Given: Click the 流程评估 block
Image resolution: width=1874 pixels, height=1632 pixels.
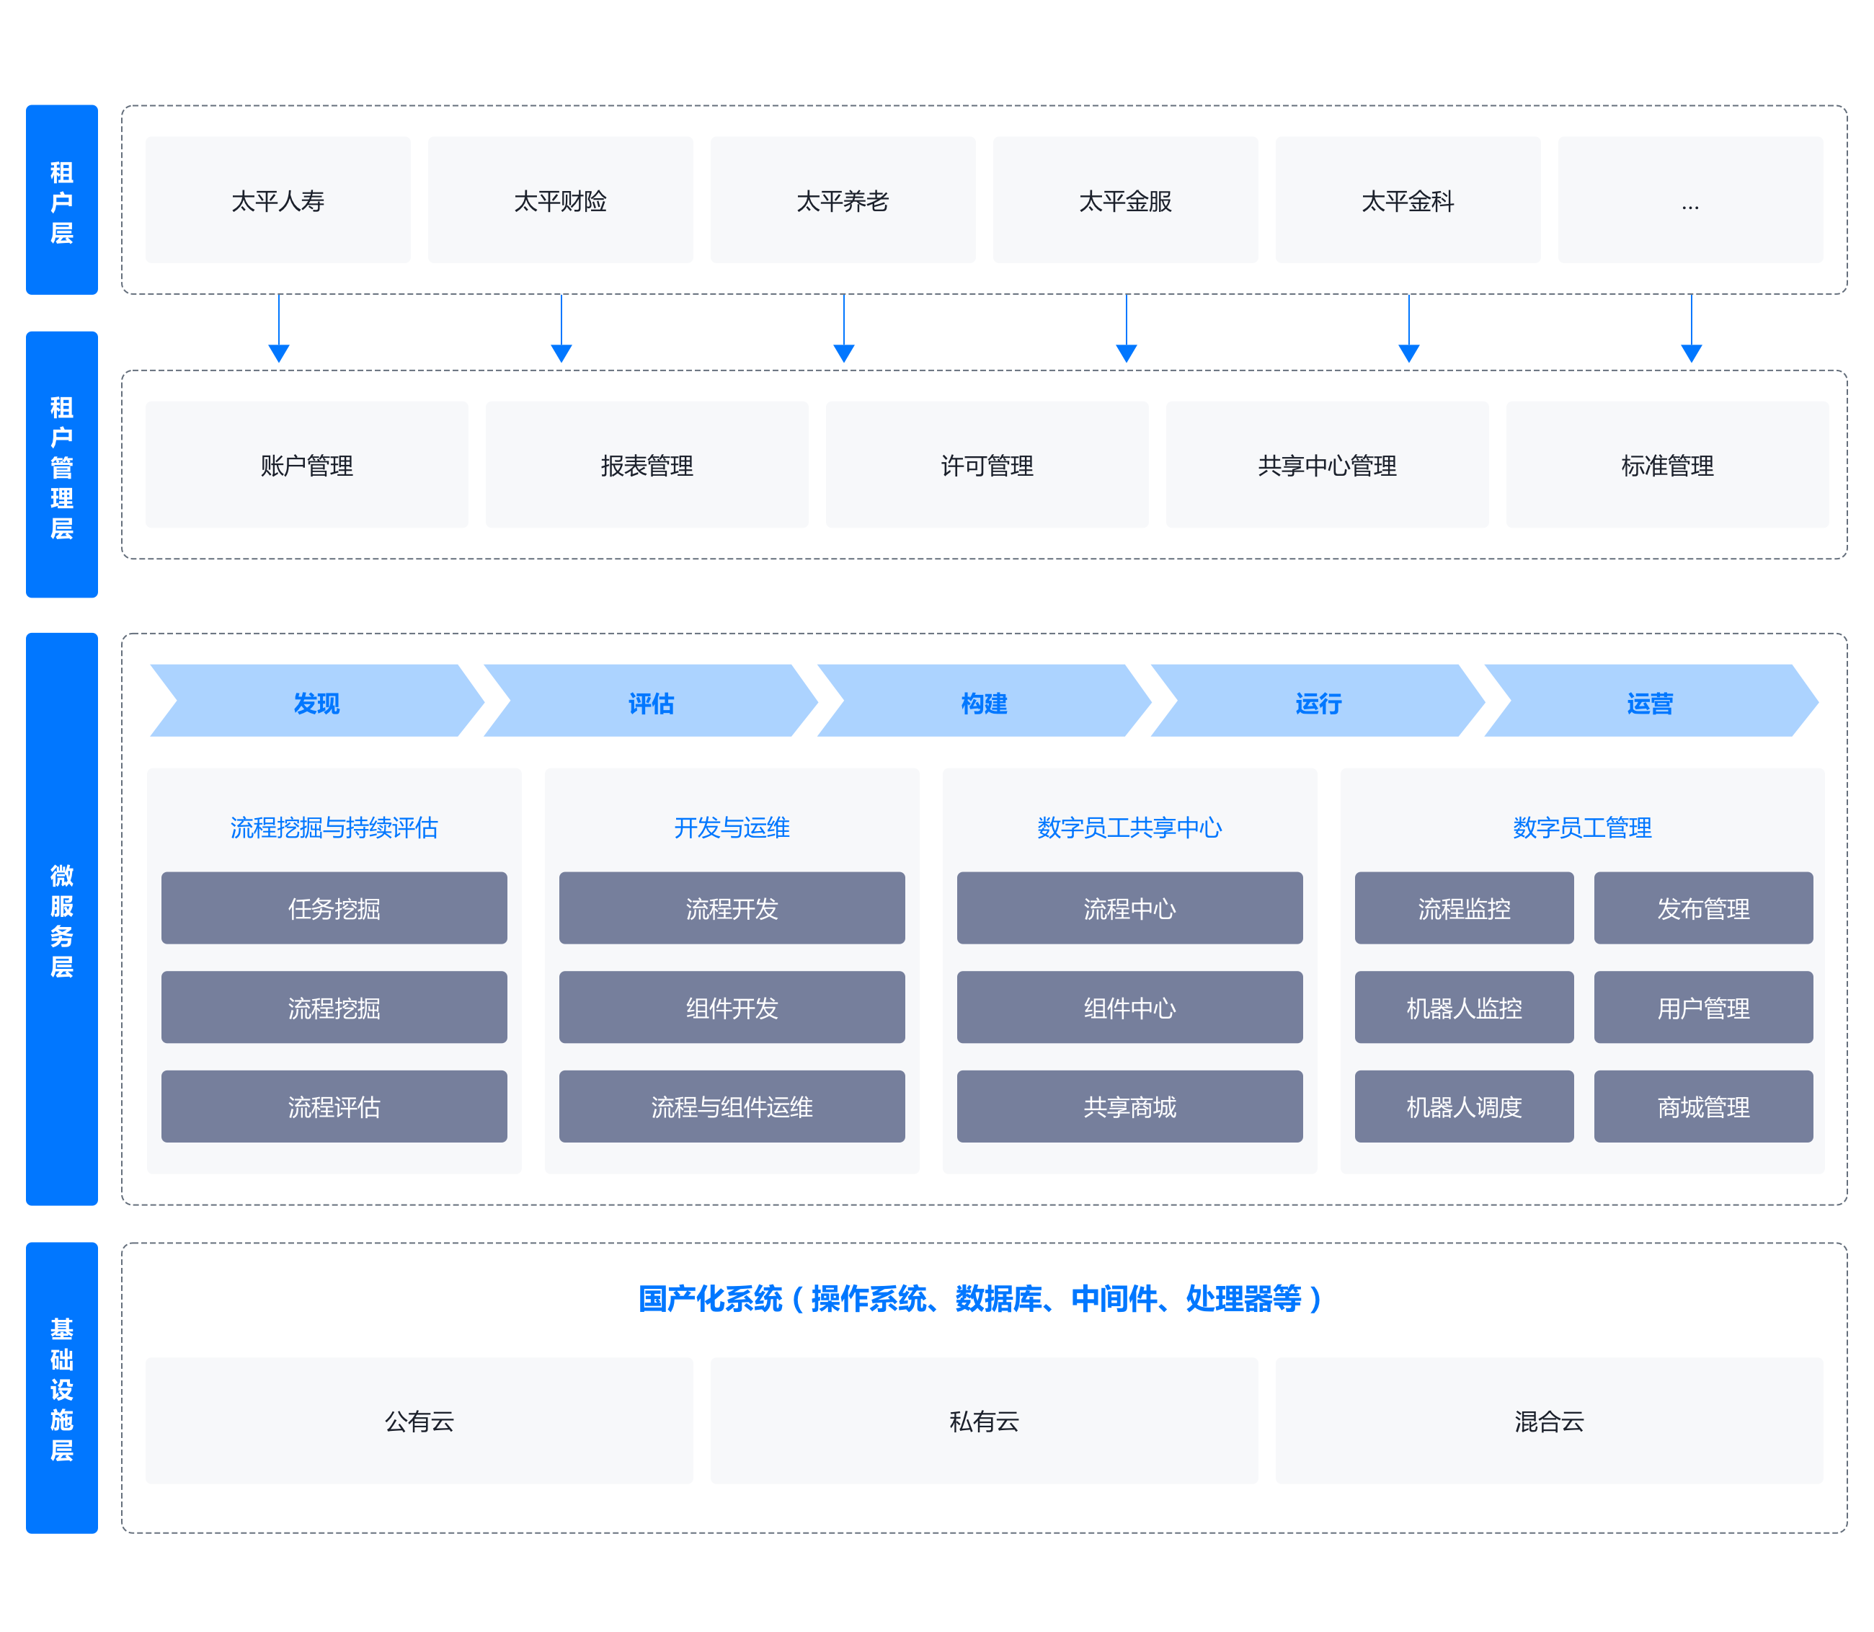Looking at the screenshot, I should (x=334, y=1107).
